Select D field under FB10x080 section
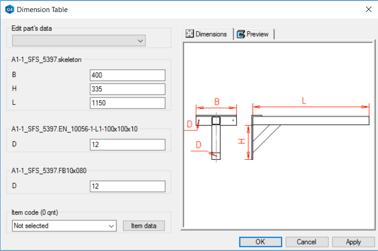This screenshot has height=251, width=378. (x=127, y=186)
